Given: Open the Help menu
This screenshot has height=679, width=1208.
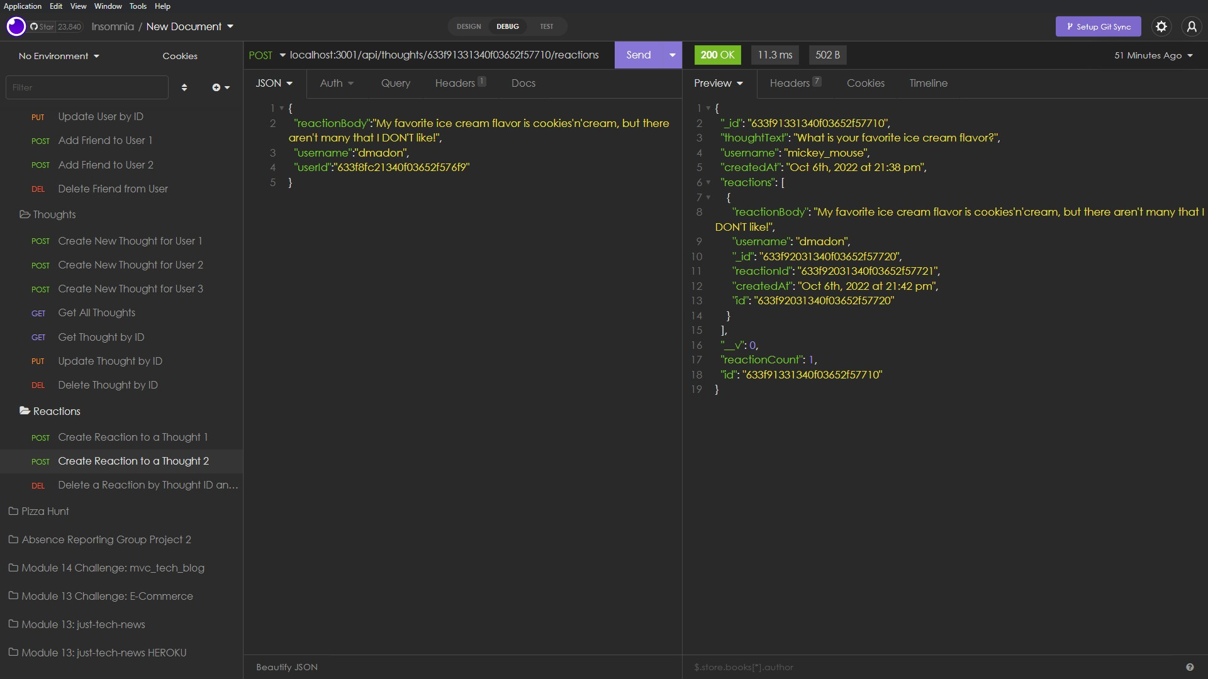Looking at the screenshot, I should (x=162, y=6).
